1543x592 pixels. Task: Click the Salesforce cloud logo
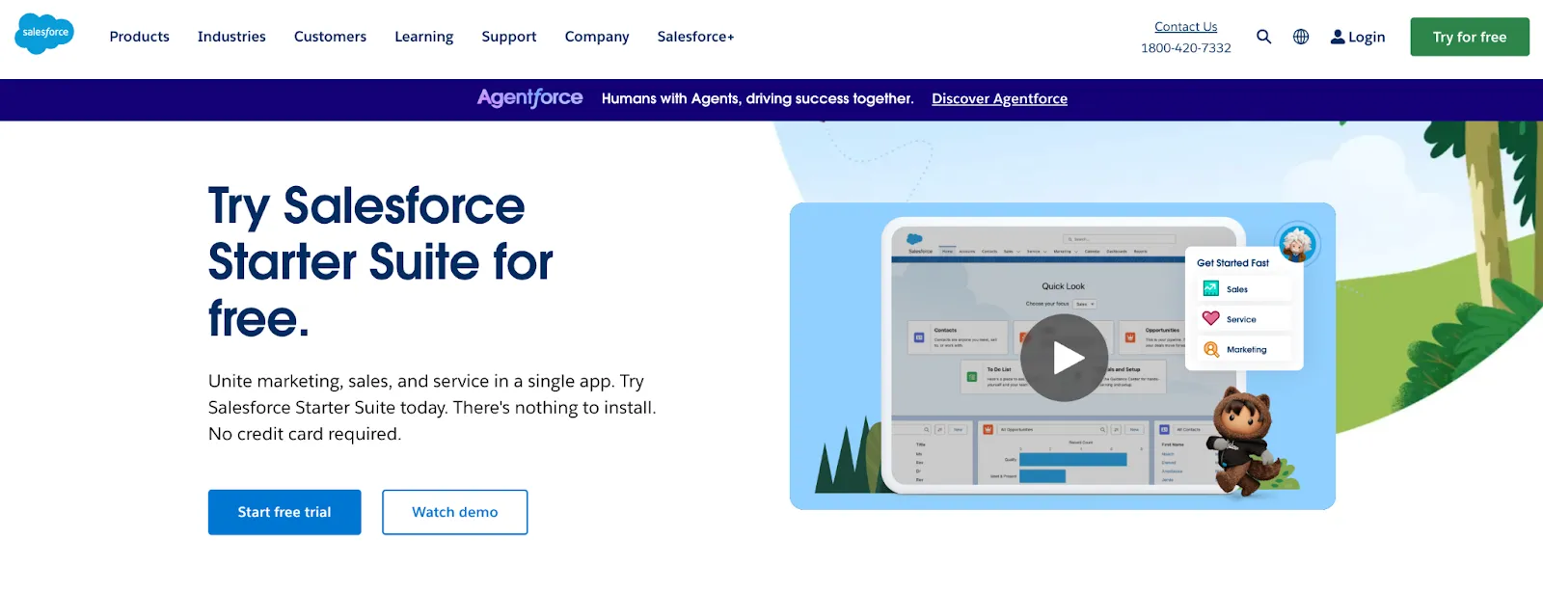[x=44, y=34]
